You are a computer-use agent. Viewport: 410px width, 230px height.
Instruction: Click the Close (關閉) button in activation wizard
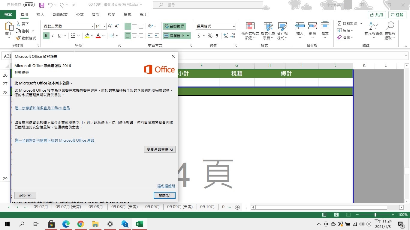pyautogui.click(x=164, y=195)
